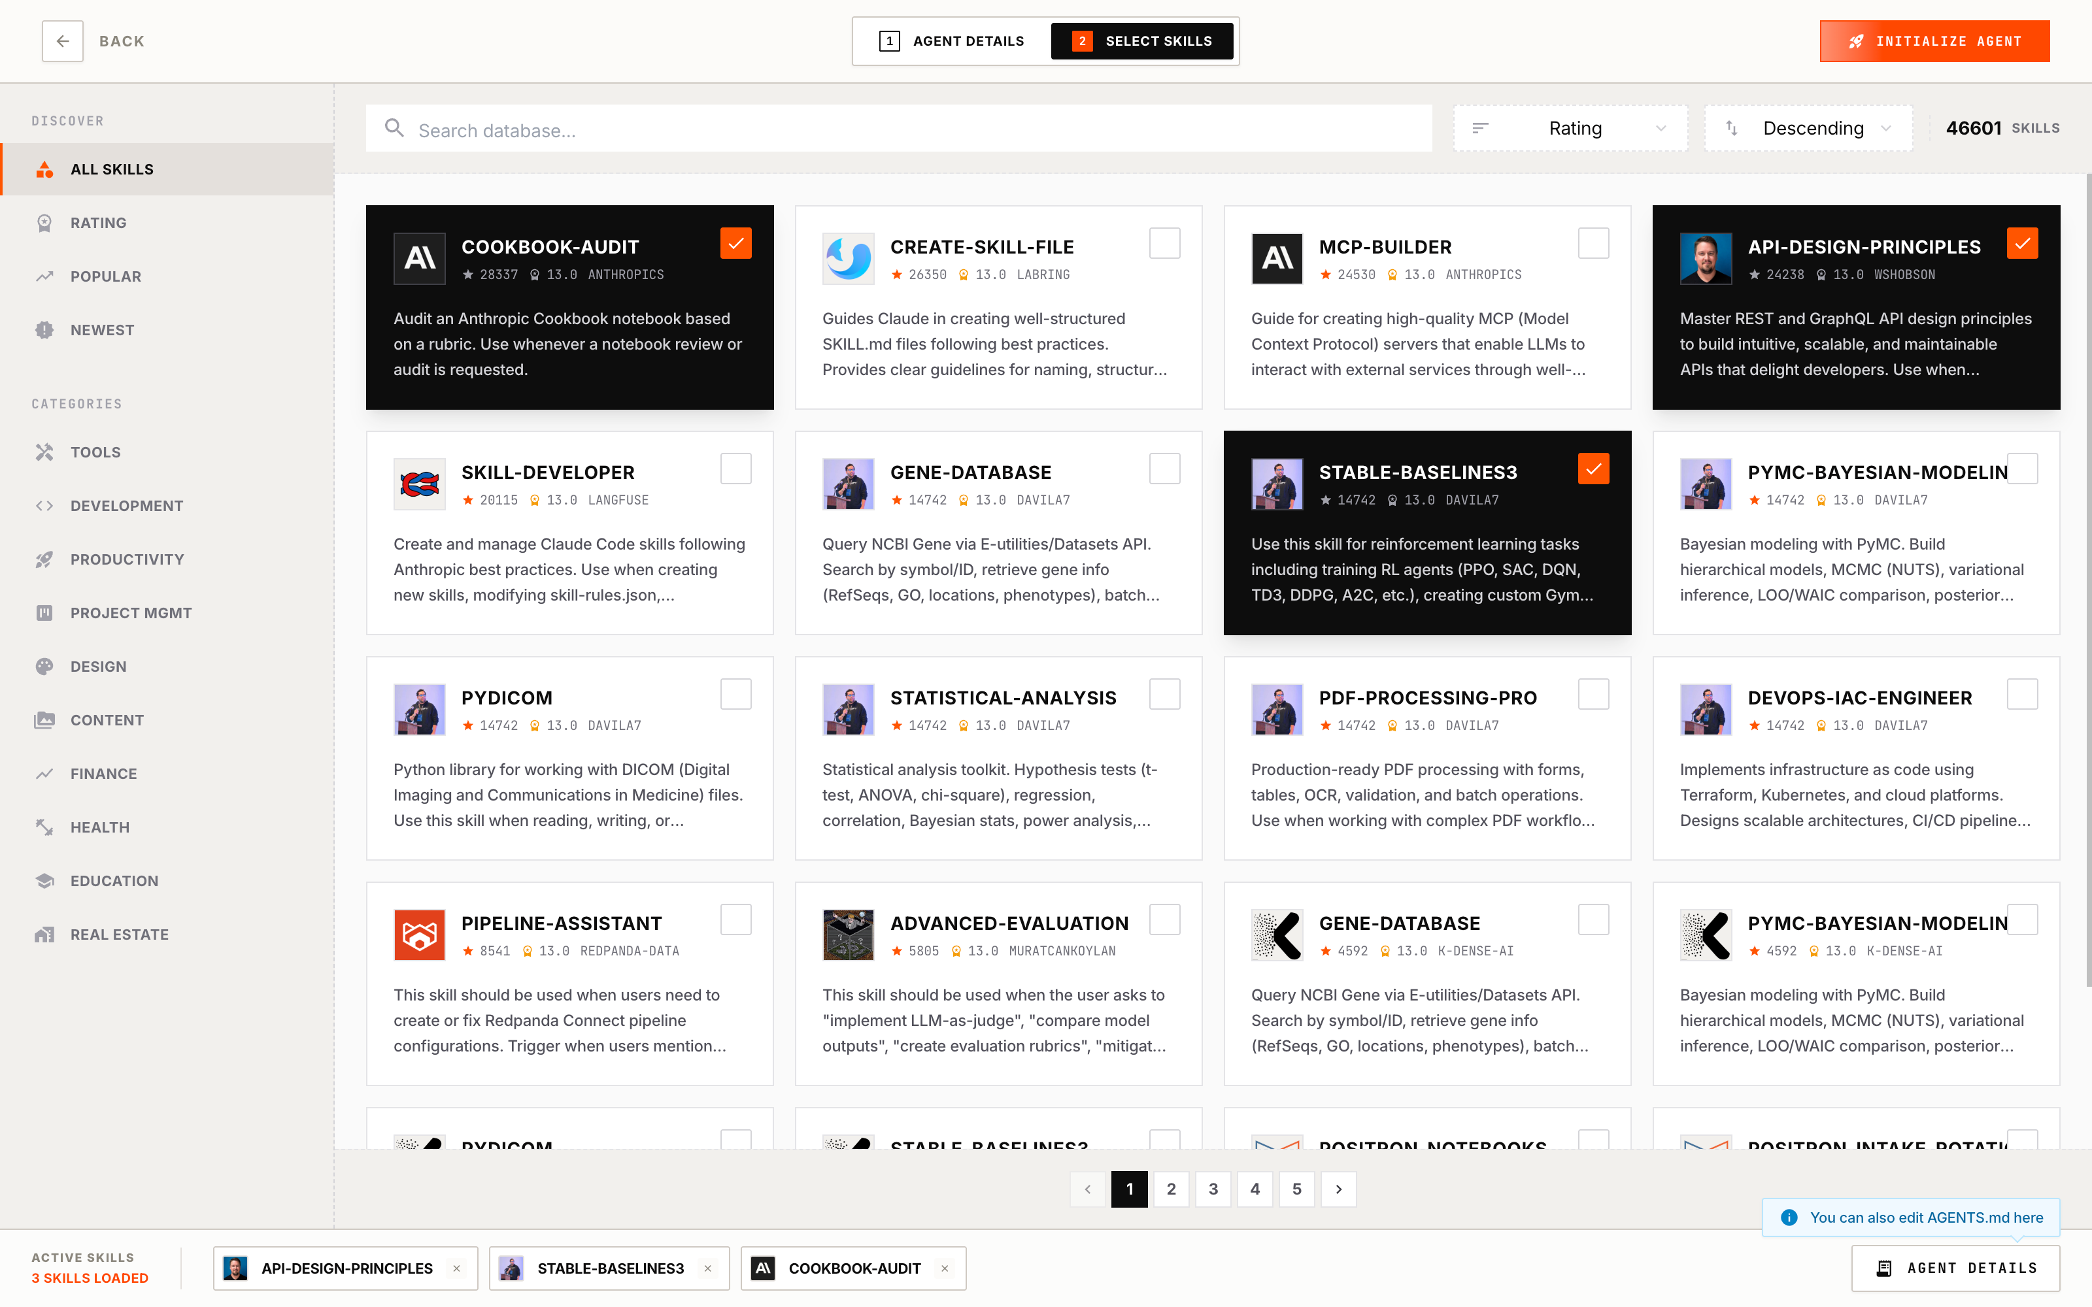This screenshot has width=2092, height=1307.
Task: Remove STABLE-BASELINES3 from active skills
Action: point(708,1268)
